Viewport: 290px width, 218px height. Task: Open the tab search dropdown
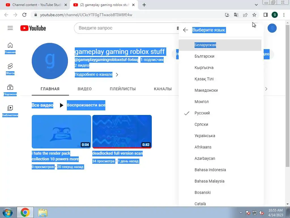(256, 5)
